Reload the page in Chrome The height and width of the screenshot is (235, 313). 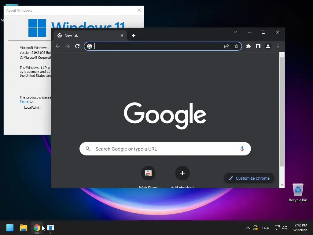(77, 47)
